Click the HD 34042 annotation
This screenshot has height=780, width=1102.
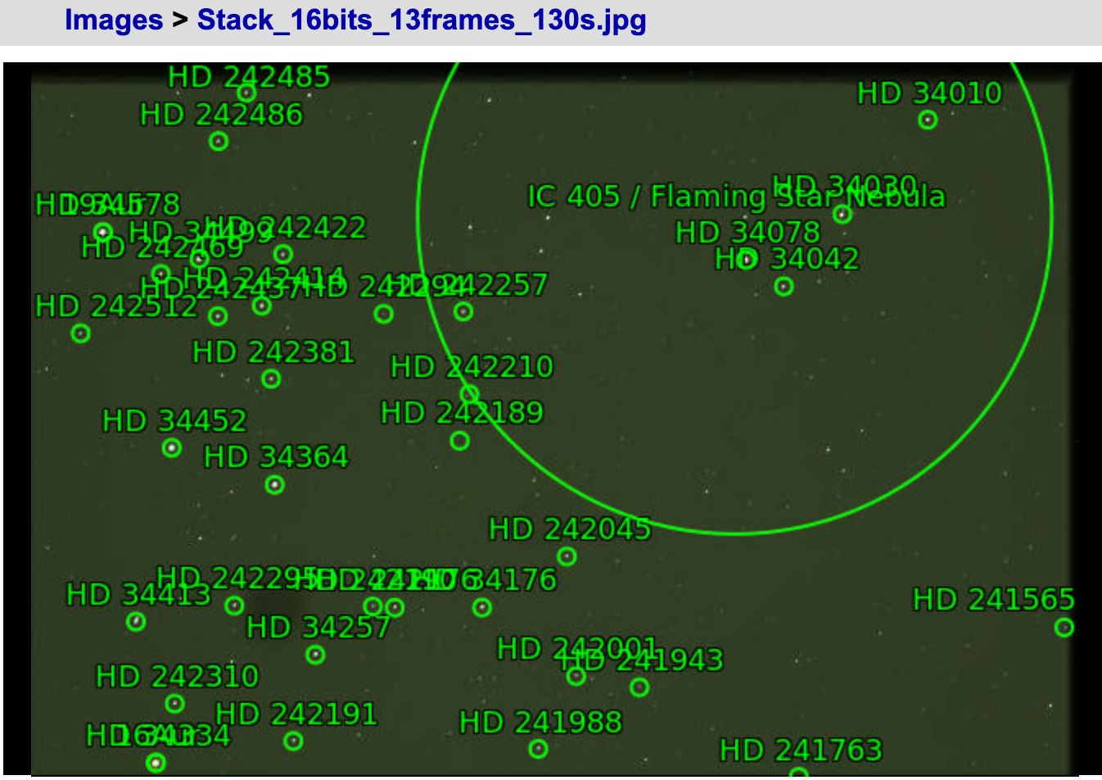tap(787, 259)
